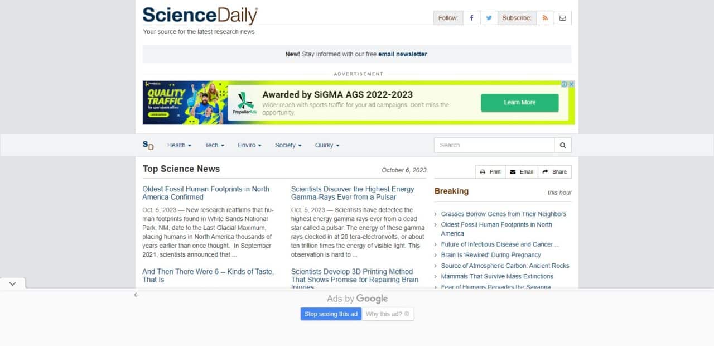Open the AdChoices info icon on banner
The height and width of the screenshot is (346, 714).
click(x=565, y=84)
